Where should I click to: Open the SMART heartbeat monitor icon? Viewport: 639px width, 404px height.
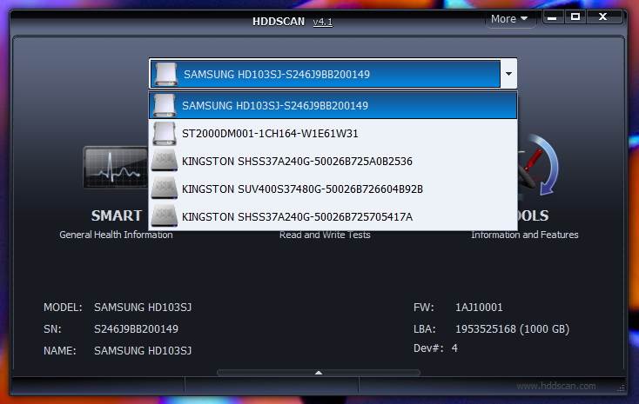(x=115, y=168)
